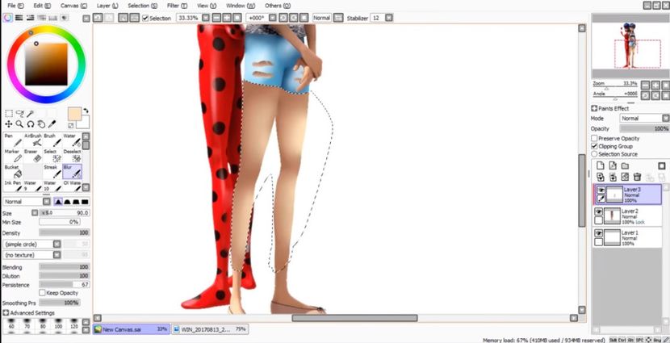Viewport: 670px width, 343px height.
Task: Hide Layer2 using its eye icon
Action: click(598, 211)
